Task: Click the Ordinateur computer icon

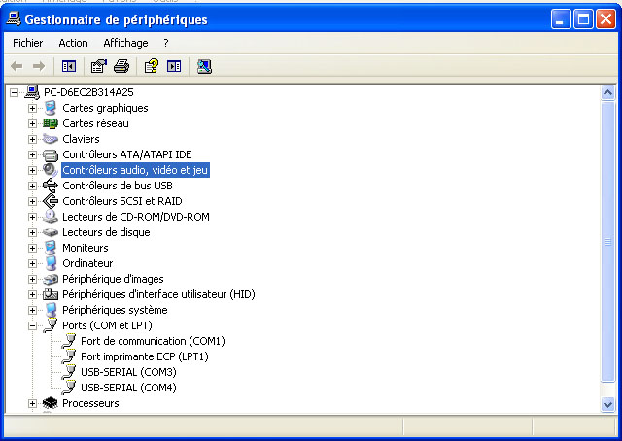Action: click(51, 263)
